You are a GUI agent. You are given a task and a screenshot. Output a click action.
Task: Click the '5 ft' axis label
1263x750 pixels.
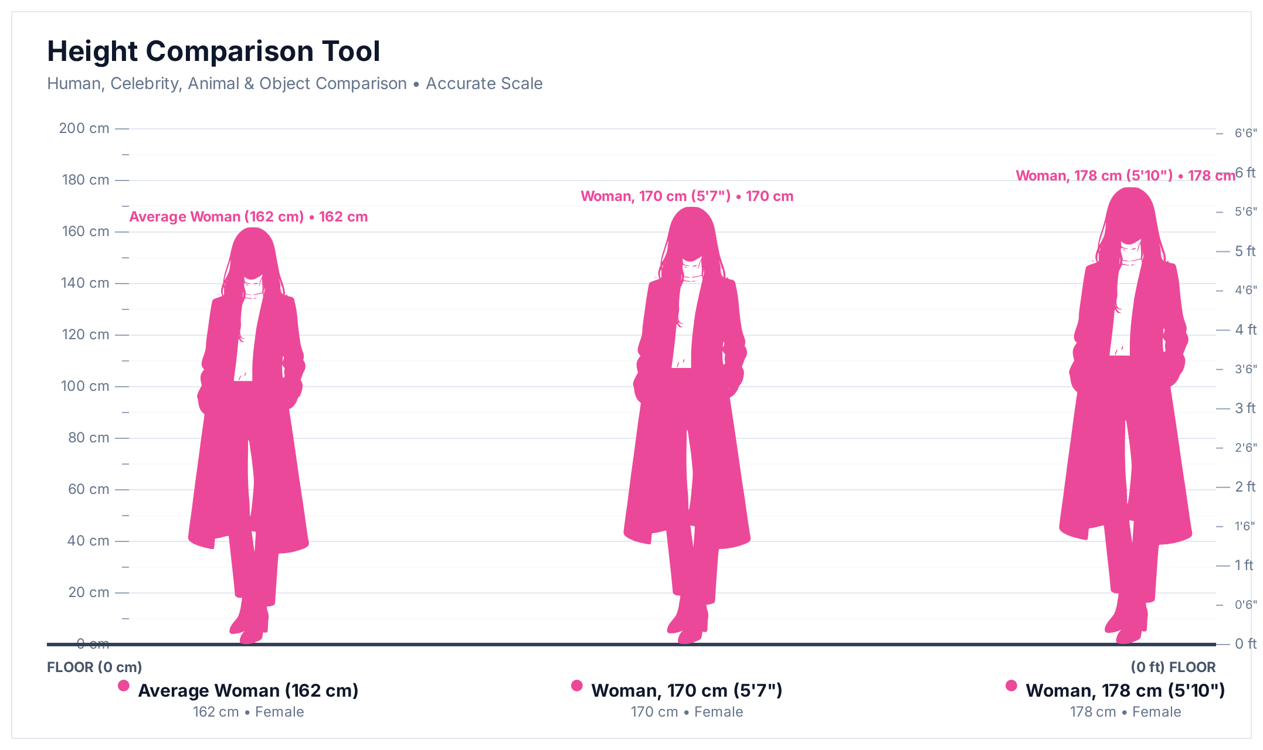[1245, 251]
